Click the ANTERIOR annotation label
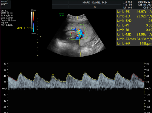This screenshot has height=113, width=152. point(25,28)
